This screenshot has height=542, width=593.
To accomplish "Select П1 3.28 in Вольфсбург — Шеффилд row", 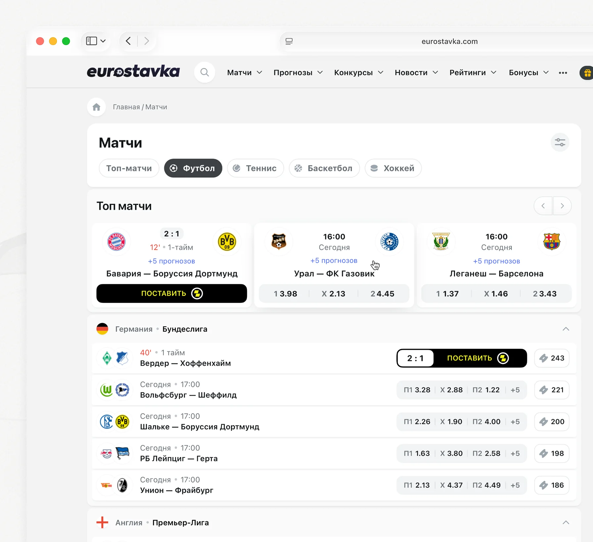I will (417, 390).
